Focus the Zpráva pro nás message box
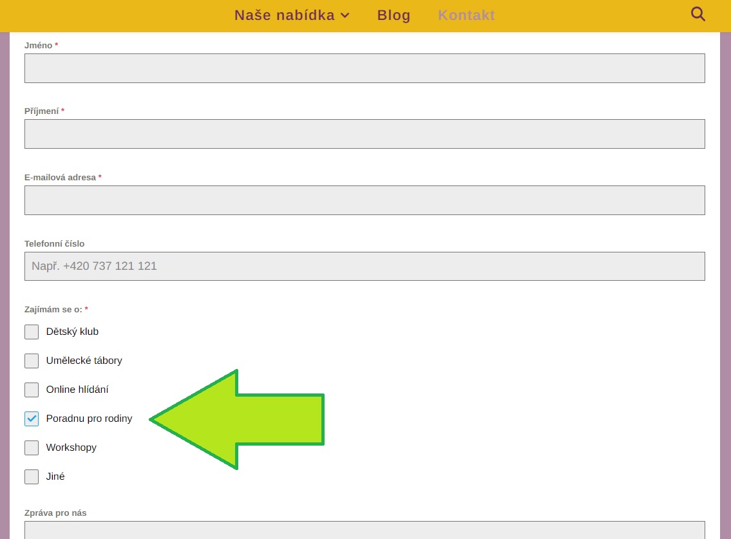Image resolution: width=731 pixels, height=539 pixels. click(x=365, y=531)
